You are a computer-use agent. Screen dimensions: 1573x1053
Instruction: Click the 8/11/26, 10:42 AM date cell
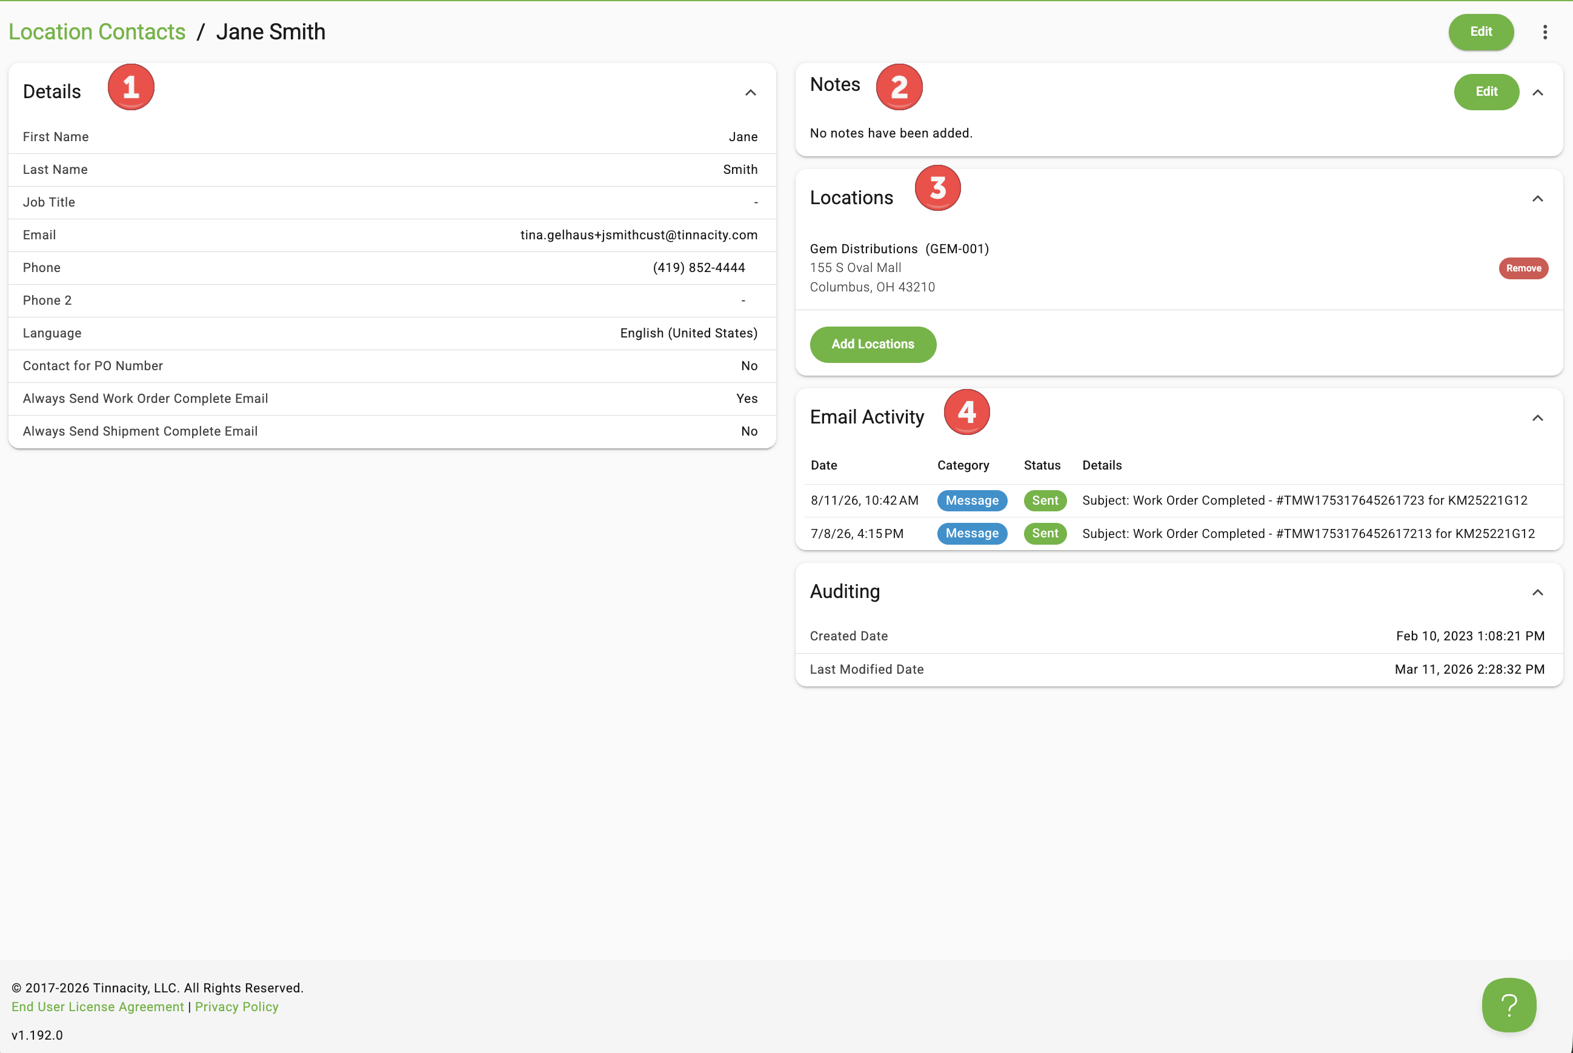pos(865,500)
